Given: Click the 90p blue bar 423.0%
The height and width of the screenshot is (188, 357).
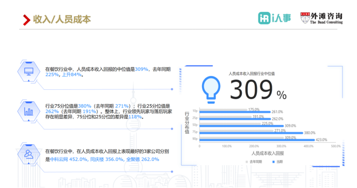Looking at the screenshot, I should (x=257, y=140).
